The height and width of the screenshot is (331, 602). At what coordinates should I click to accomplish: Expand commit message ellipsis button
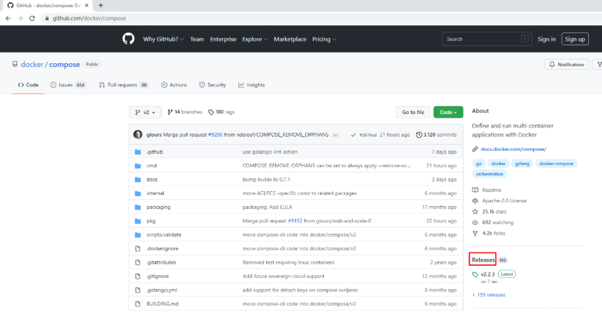coord(336,135)
